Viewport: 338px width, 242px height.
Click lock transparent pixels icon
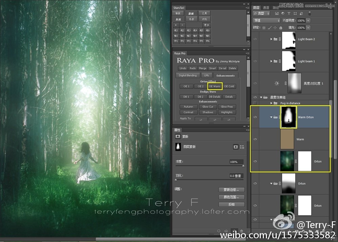pyautogui.click(x=264, y=27)
